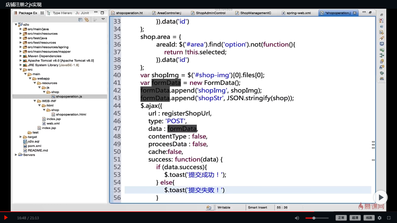
Task: Select README.md in Package Explorer
Action: click(x=38, y=150)
